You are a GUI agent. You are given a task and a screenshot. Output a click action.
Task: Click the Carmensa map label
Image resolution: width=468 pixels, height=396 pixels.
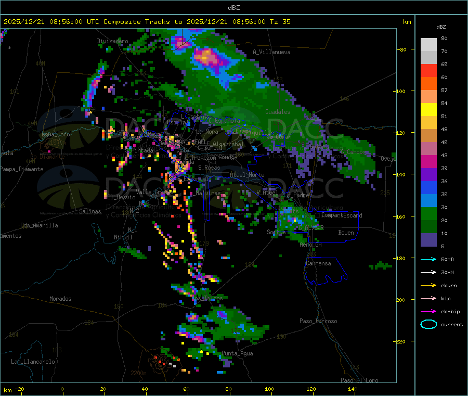pos(318,263)
